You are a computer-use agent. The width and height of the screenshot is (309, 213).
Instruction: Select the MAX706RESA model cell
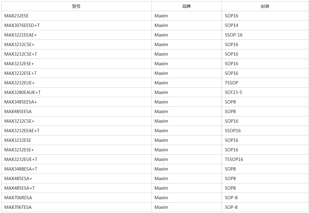click(x=76, y=198)
